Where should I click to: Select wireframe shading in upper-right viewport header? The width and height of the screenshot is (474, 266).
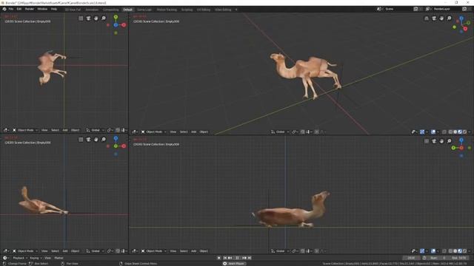point(450,132)
